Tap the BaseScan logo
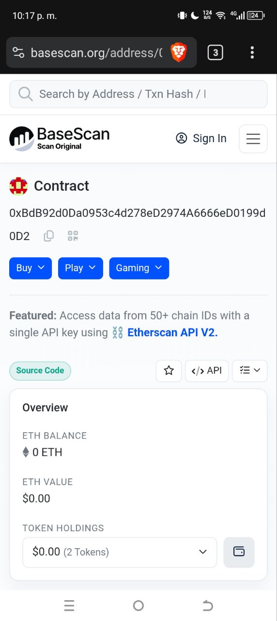 (60, 138)
